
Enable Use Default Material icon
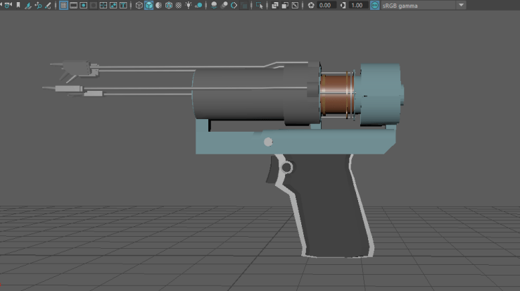[159, 6]
